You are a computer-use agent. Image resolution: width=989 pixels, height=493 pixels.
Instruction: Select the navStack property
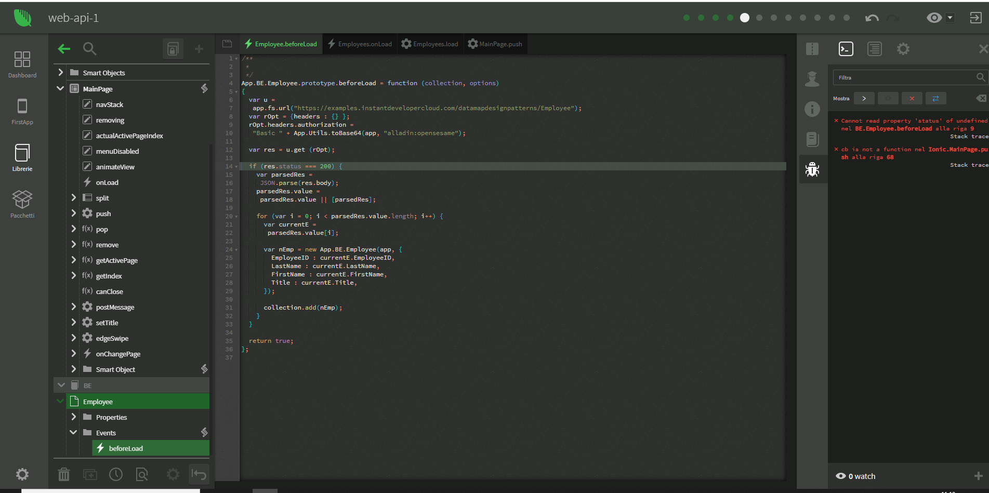click(x=110, y=104)
